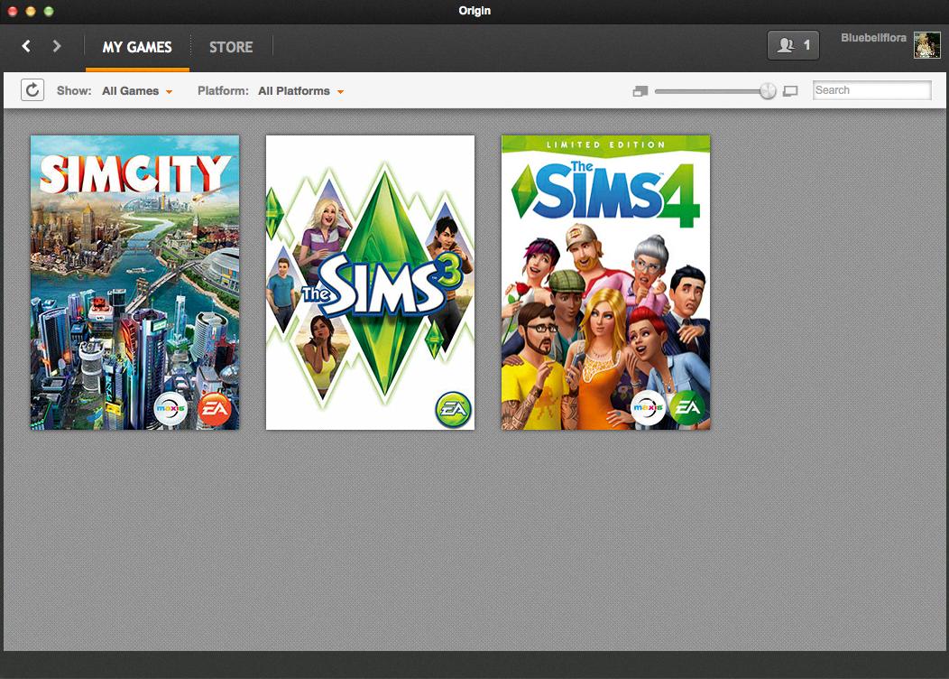Image resolution: width=949 pixels, height=679 pixels.
Task: Open the Show All Games dropdown
Action: click(x=137, y=91)
